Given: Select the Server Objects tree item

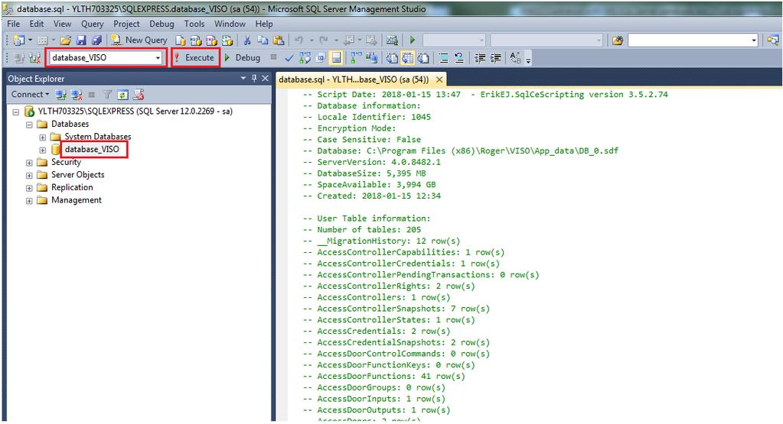Looking at the screenshot, I should [x=77, y=175].
